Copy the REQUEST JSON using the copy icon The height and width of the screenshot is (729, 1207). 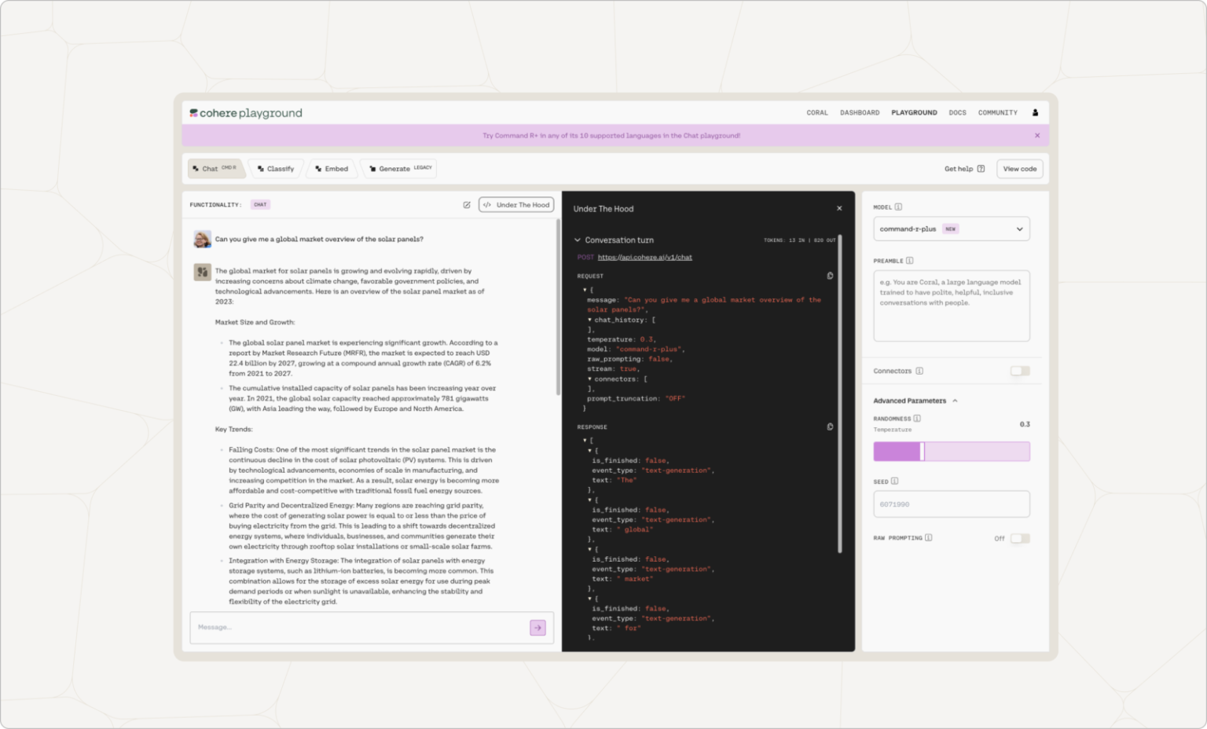coord(830,276)
